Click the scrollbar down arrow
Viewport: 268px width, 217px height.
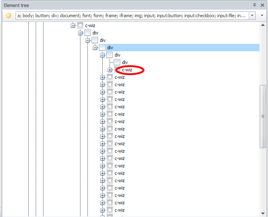coord(263,213)
